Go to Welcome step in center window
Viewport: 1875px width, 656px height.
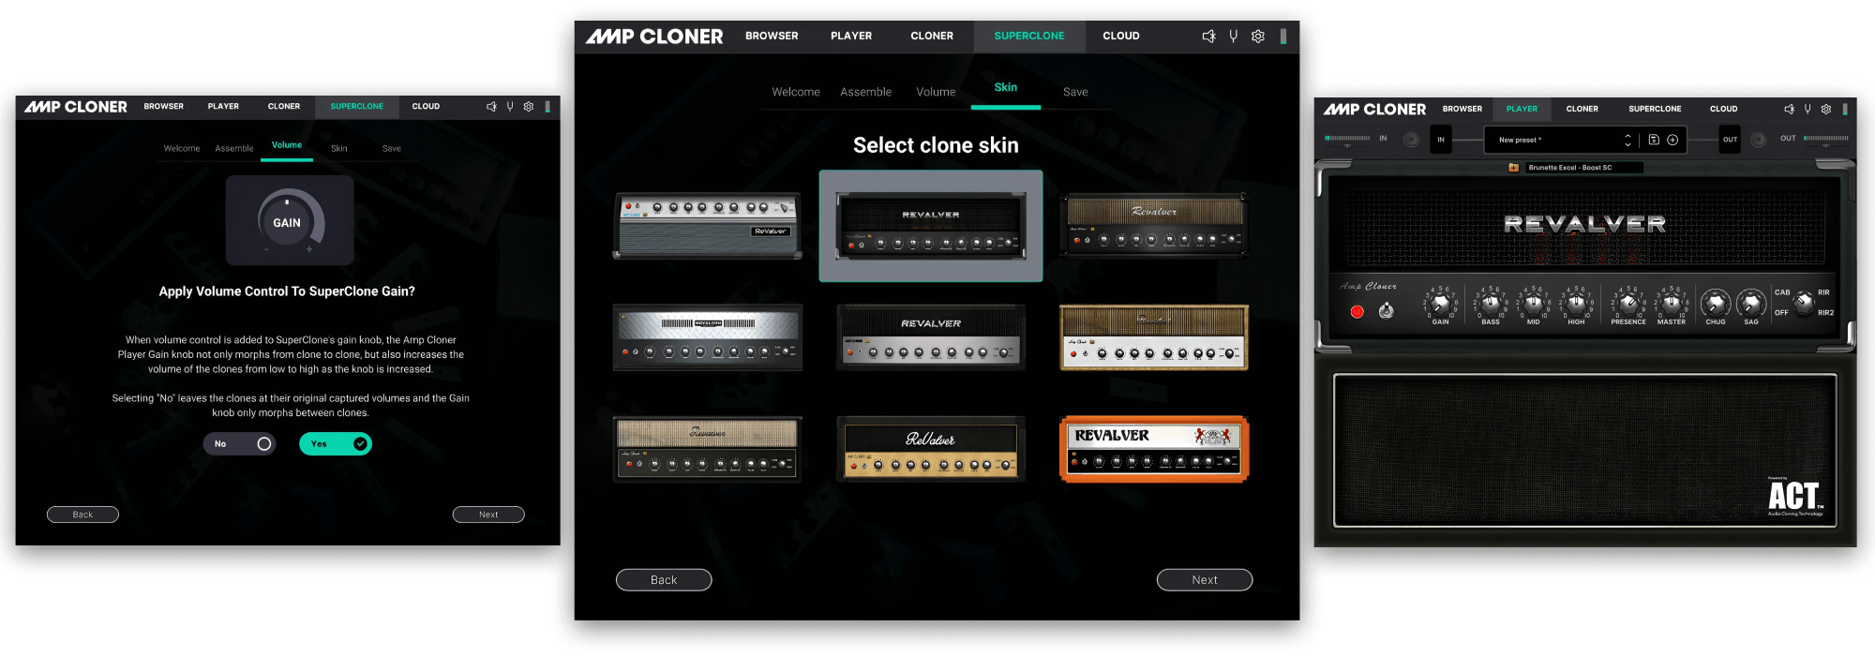pyautogui.click(x=796, y=92)
